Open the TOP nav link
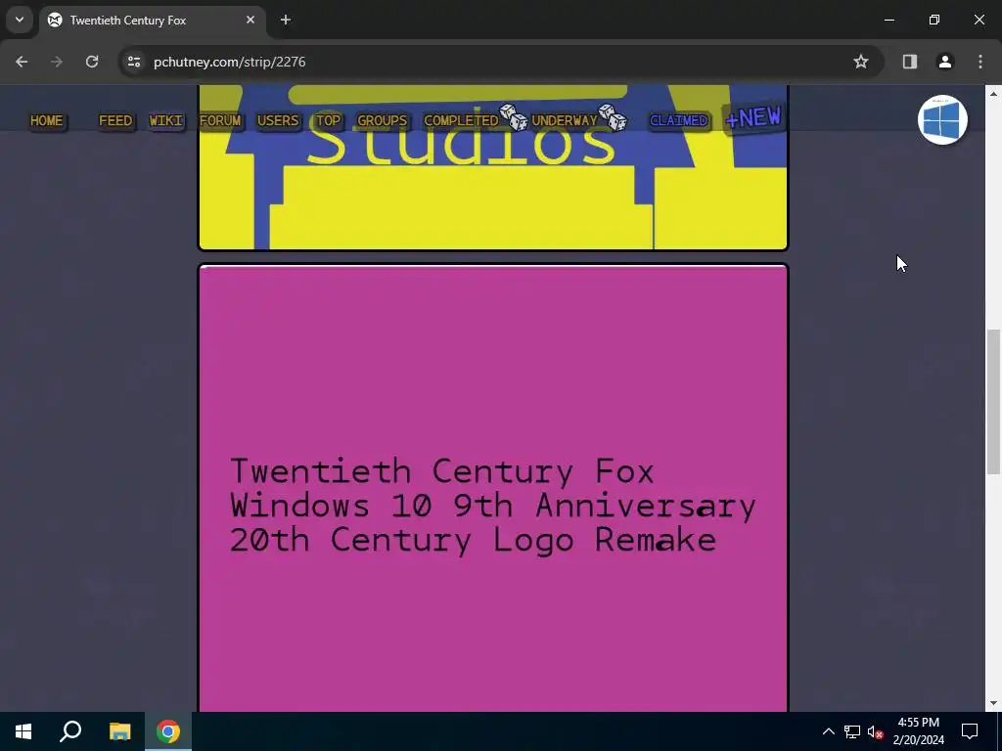This screenshot has height=751, width=1002. pos(329,120)
